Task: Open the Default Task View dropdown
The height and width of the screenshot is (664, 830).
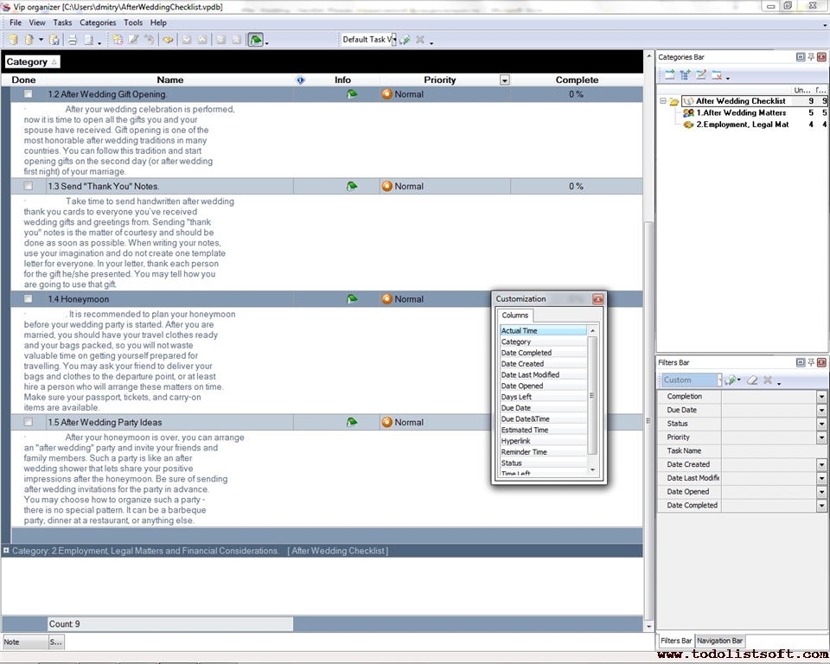Action: coord(393,40)
